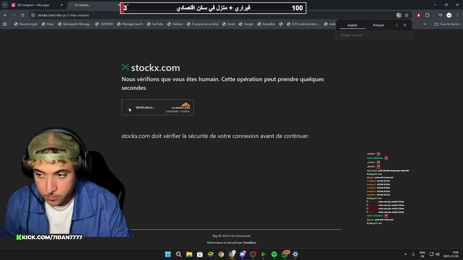463x260 pixels.
Task: Close the Instagram Messages tab
Action: coord(61,5)
